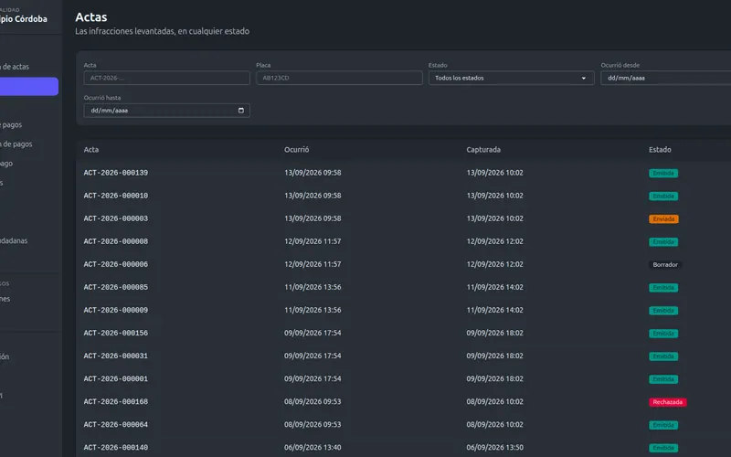Click the Ocurrió hasta date field
The height and width of the screenshot is (457, 731).
click(x=166, y=111)
